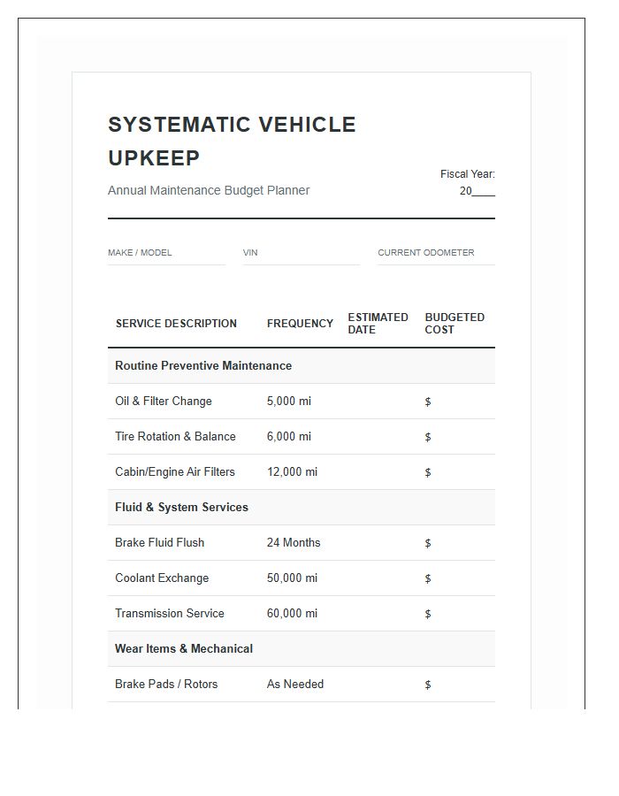Click the 'Tire Rotation & Balance' row label

click(175, 437)
